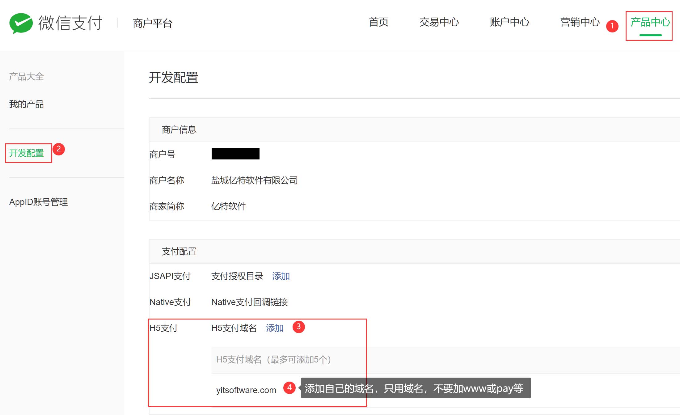Open AppID账号管理 sidebar item
The width and height of the screenshot is (680, 415).
coord(38,202)
